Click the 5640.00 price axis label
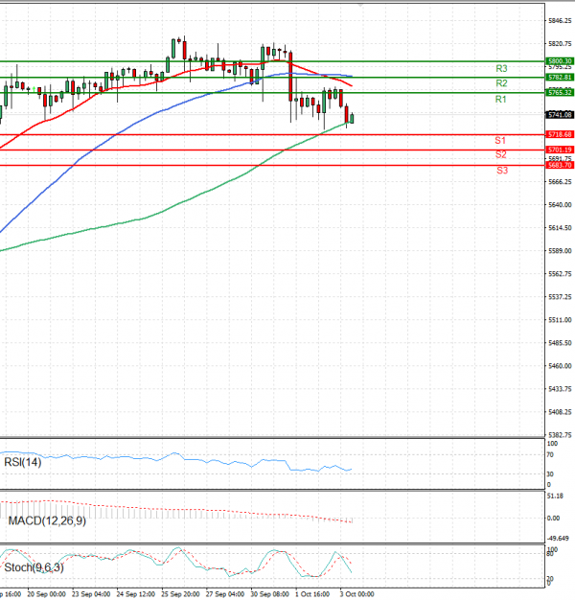The height and width of the screenshot is (600, 575). click(x=560, y=205)
